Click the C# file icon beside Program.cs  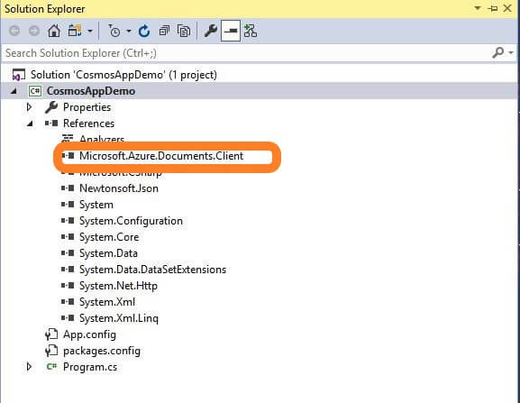pos(51,367)
